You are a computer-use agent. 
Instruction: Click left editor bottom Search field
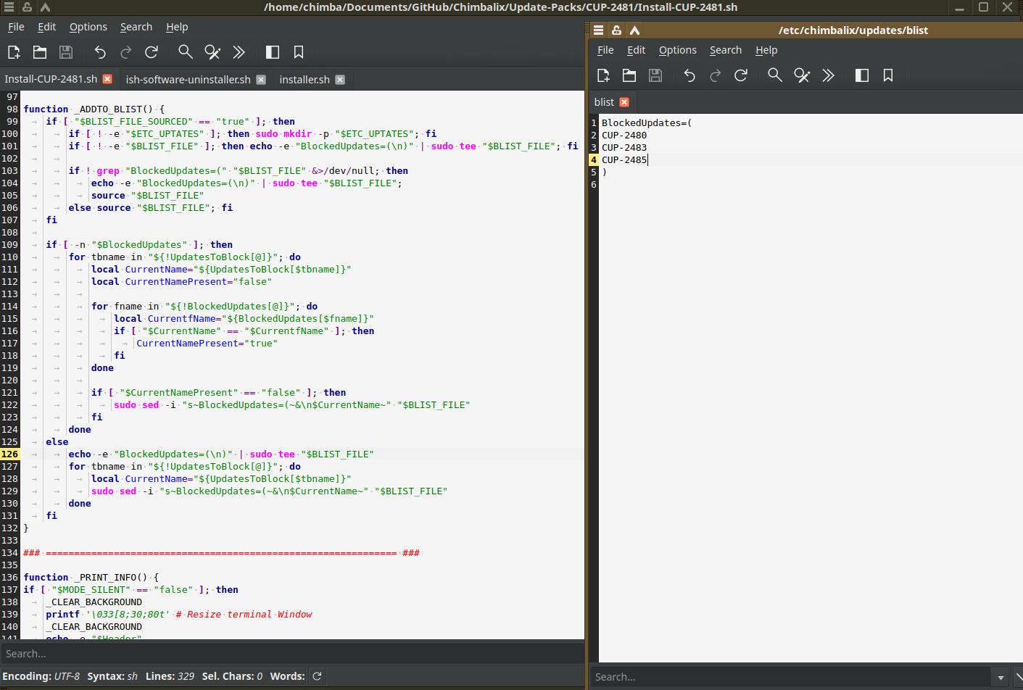pos(290,654)
